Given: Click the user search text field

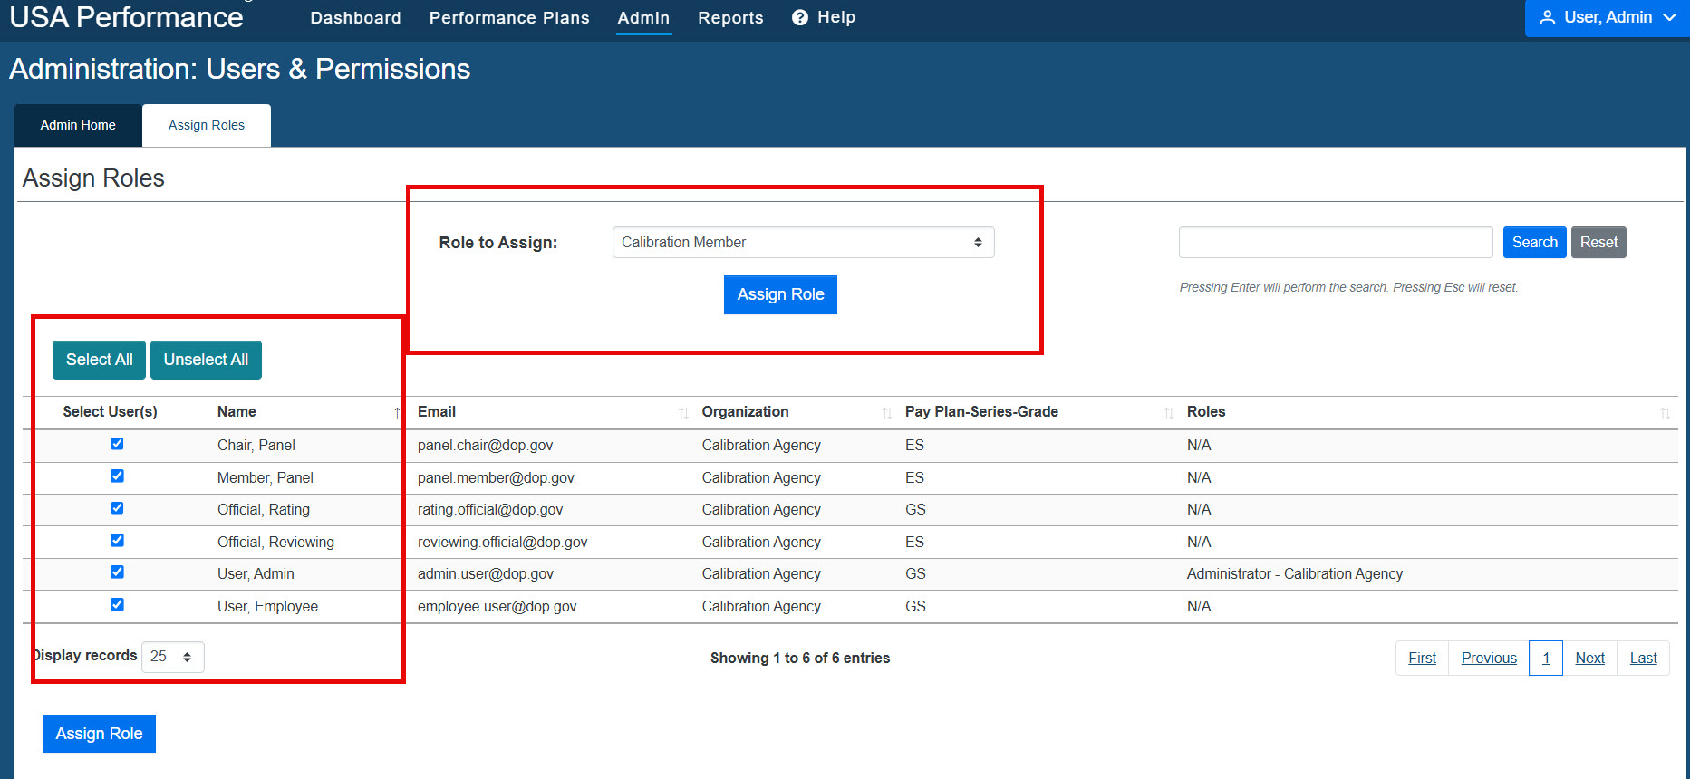Looking at the screenshot, I should pyautogui.click(x=1336, y=243).
